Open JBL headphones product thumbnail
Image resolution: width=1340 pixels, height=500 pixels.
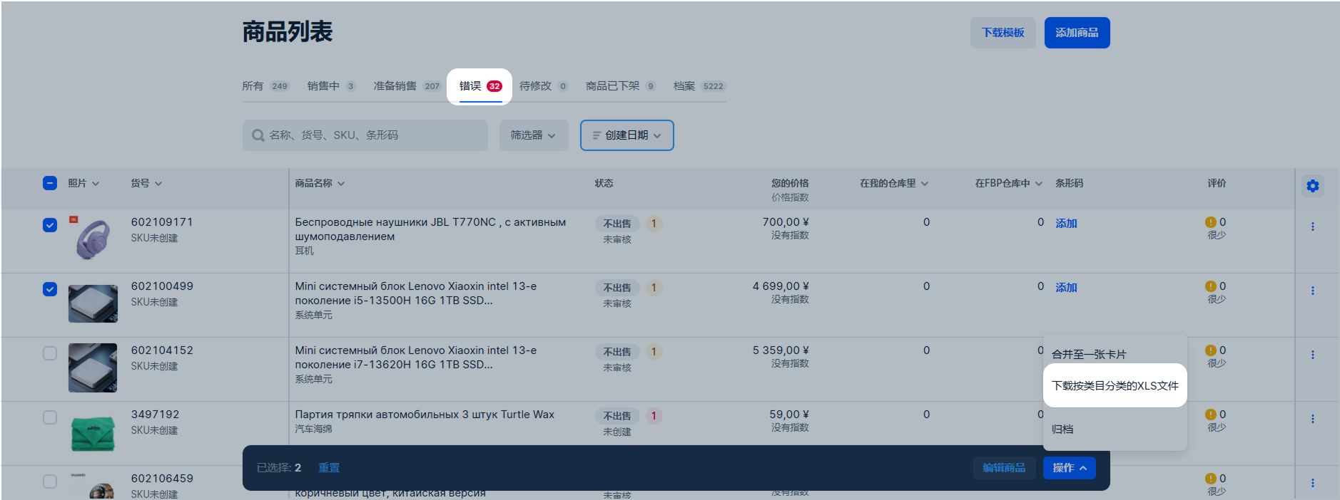coord(93,239)
